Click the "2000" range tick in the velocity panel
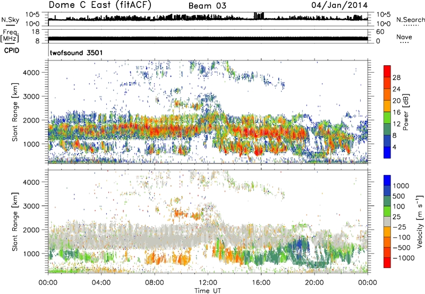 [31, 230]
